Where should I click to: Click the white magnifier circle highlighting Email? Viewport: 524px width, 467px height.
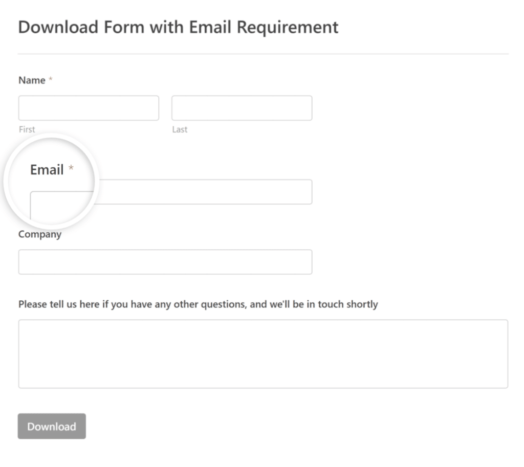[51, 180]
